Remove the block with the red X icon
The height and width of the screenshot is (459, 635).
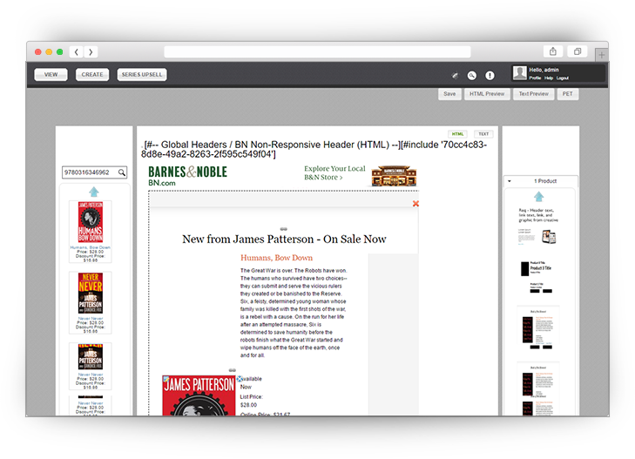(x=415, y=204)
